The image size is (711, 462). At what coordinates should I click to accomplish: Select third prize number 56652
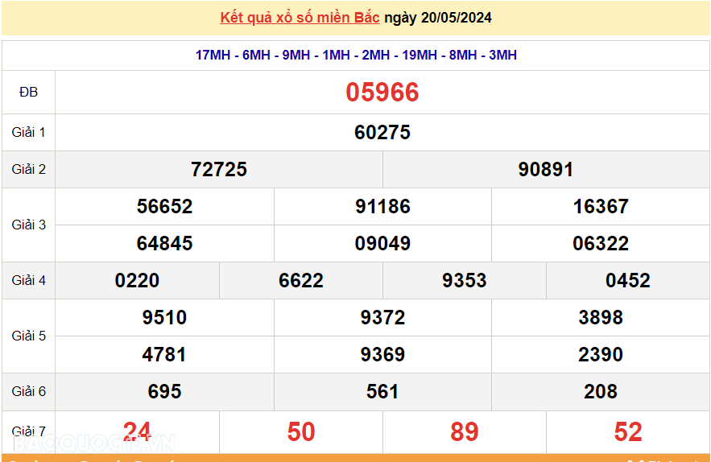tap(164, 206)
